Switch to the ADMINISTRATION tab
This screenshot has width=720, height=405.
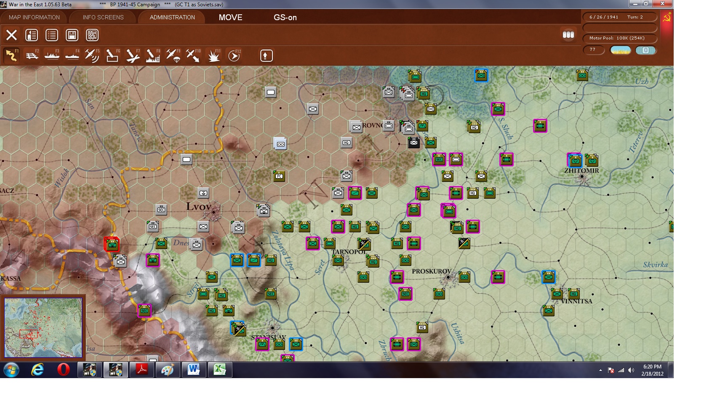tap(172, 17)
